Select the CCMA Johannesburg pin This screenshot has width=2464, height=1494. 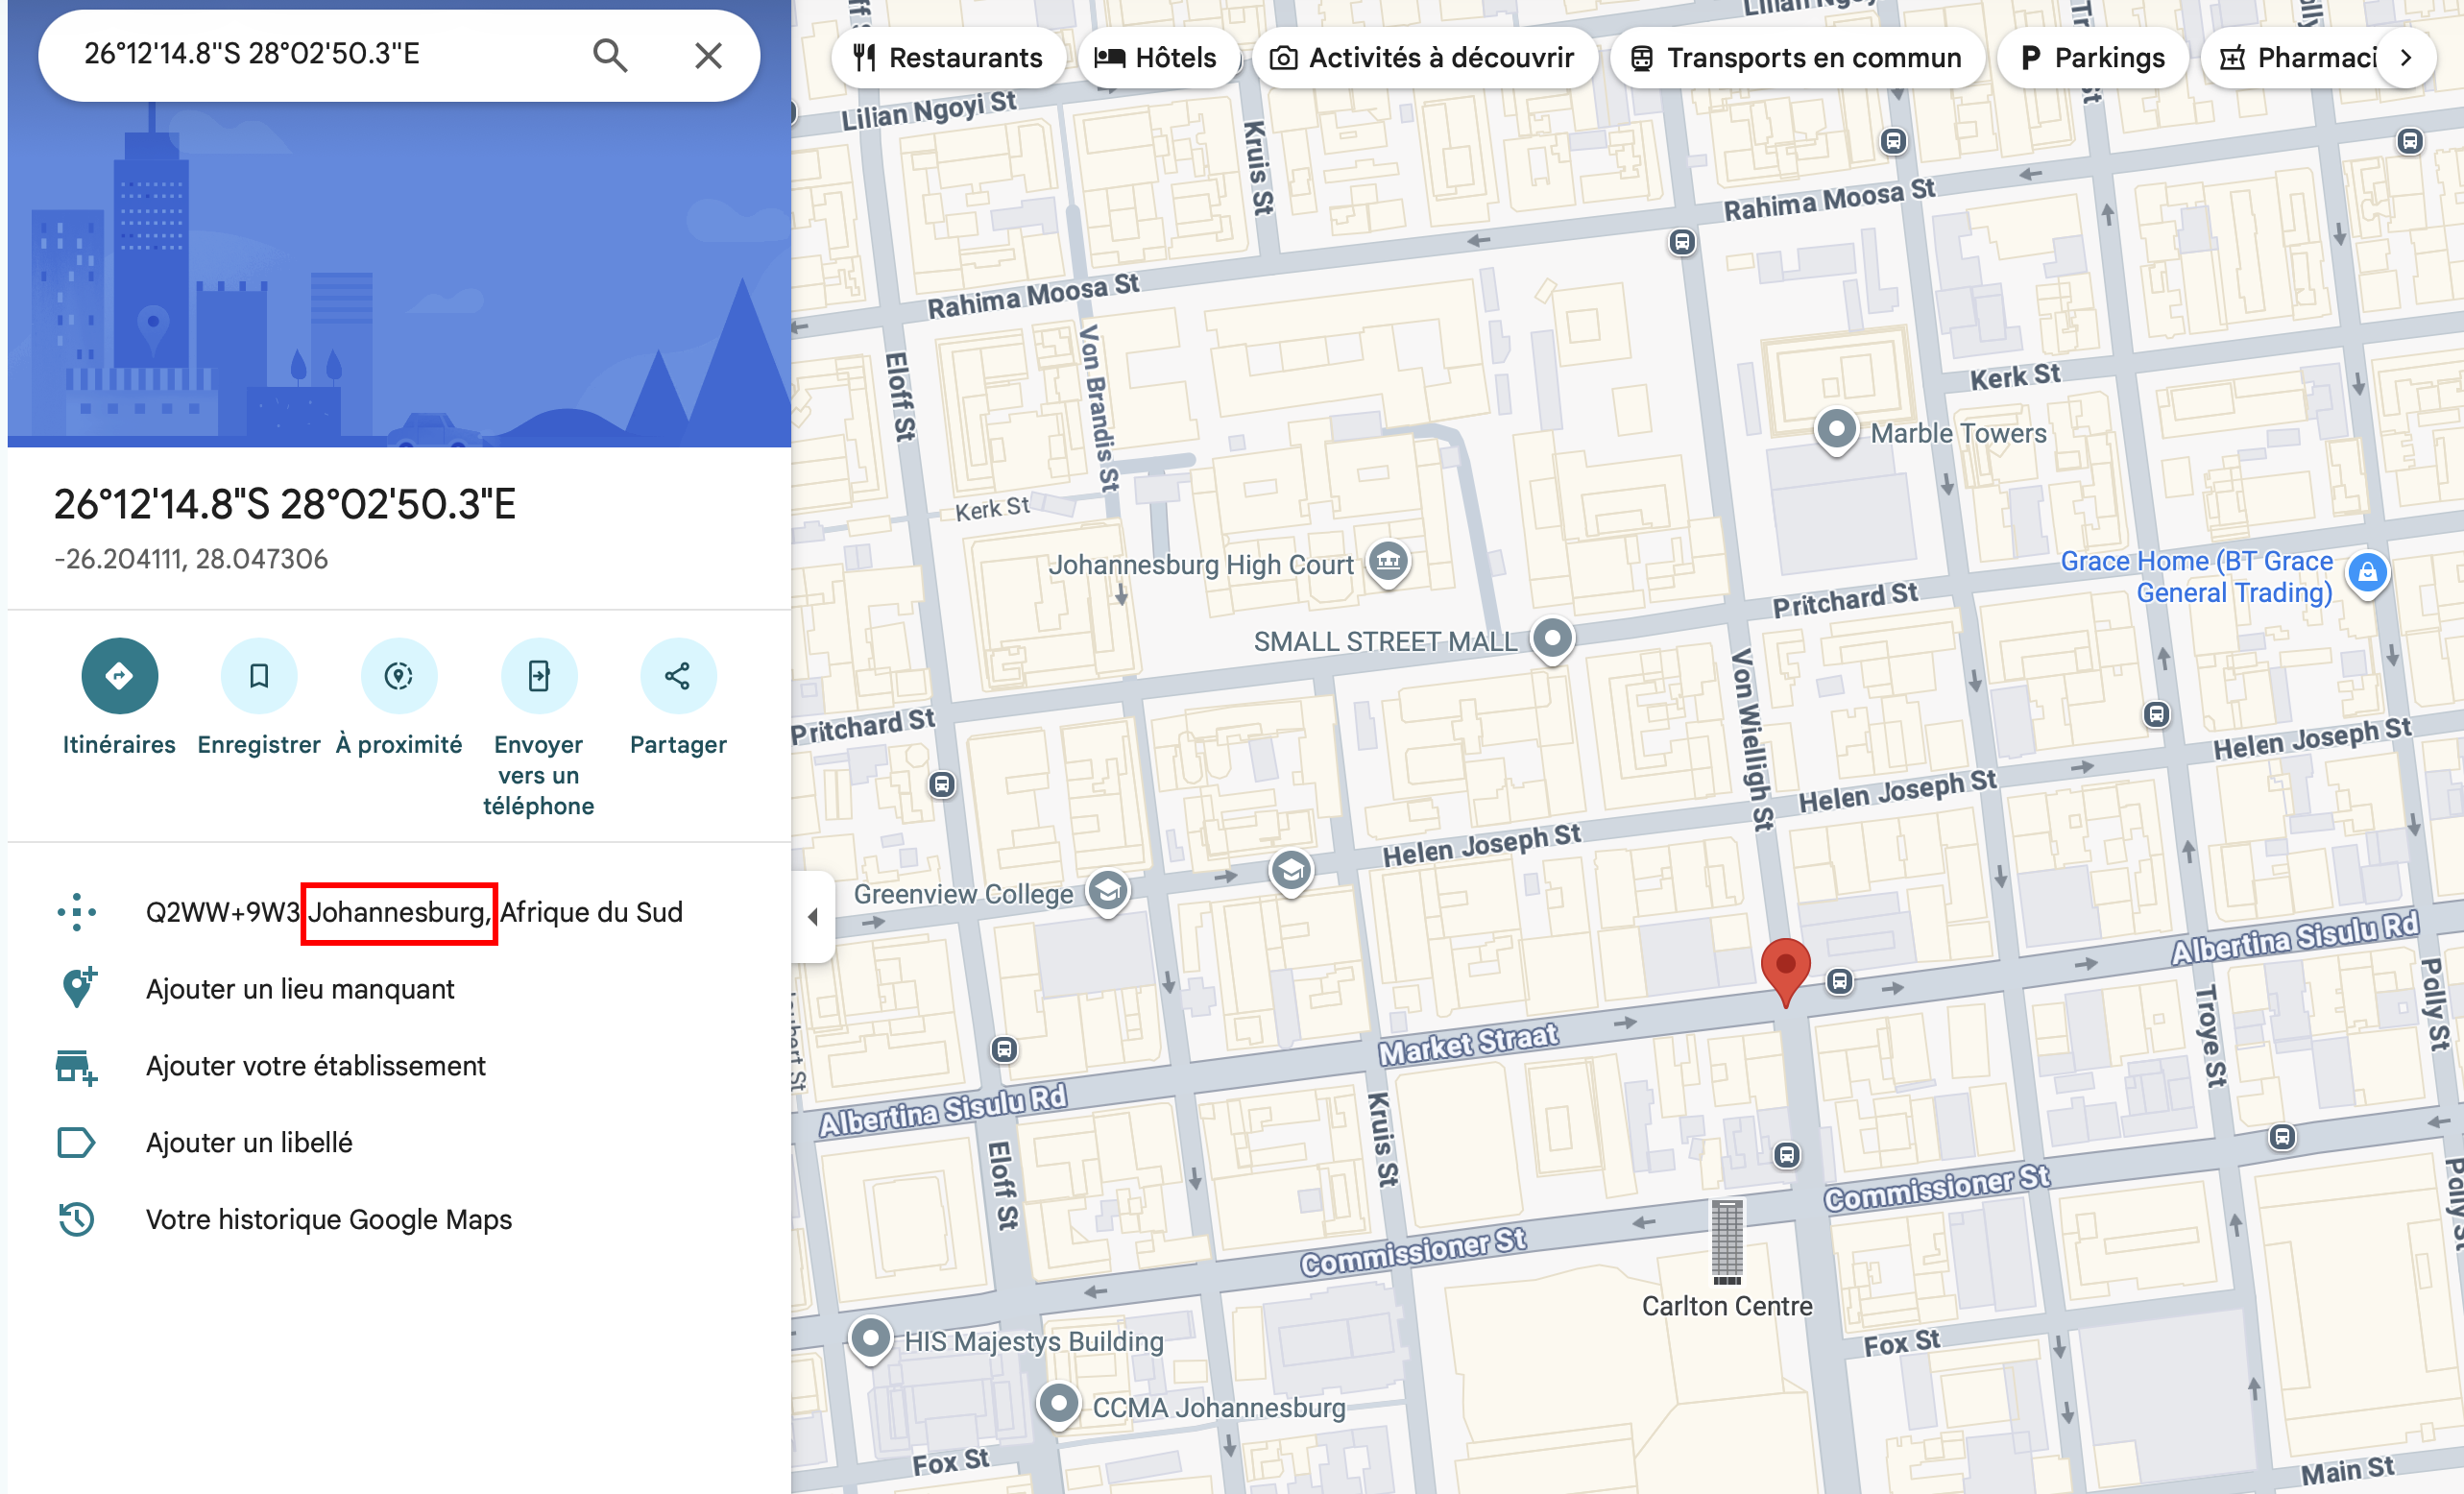point(1058,1405)
